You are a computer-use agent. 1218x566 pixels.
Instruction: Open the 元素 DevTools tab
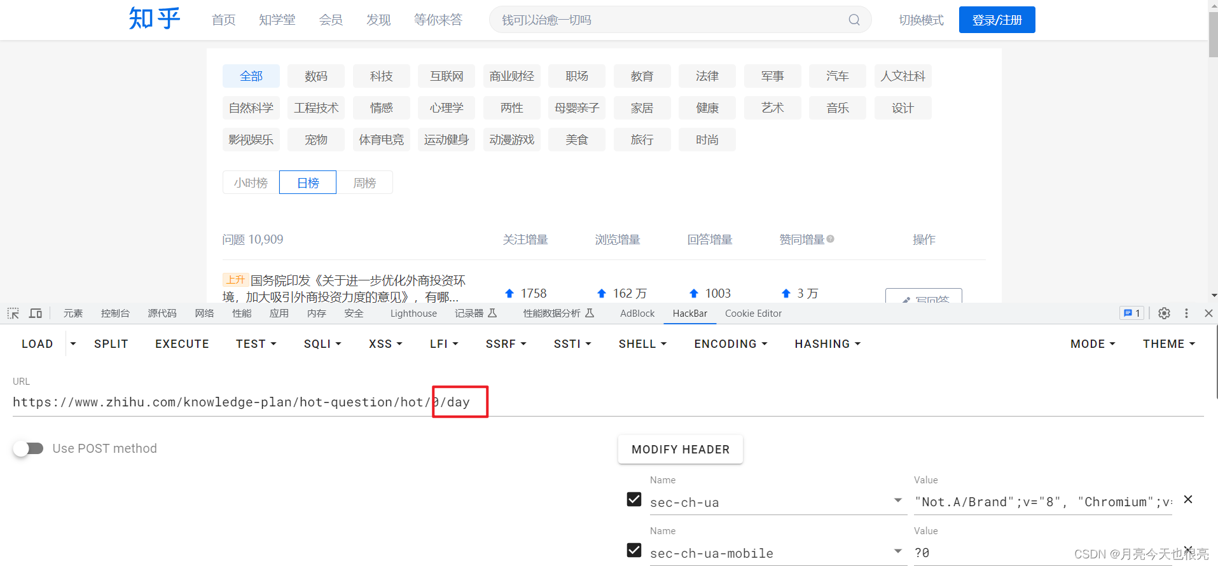(x=73, y=313)
